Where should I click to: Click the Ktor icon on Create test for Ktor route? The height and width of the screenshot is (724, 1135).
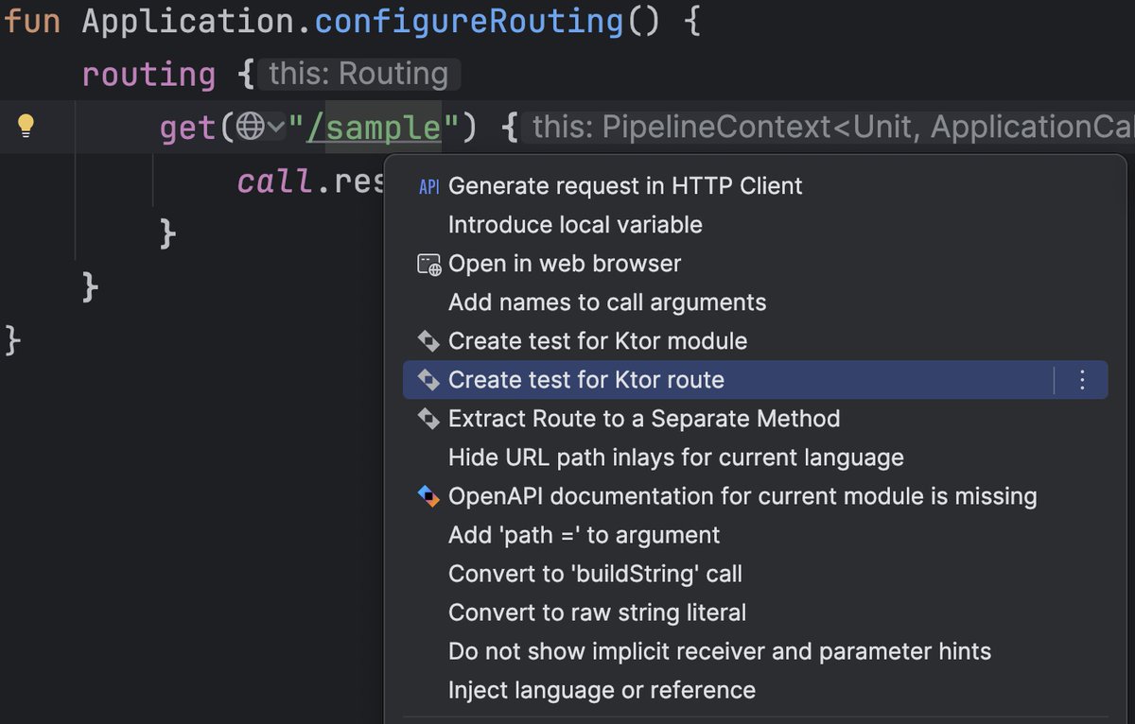pyautogui.click(x=428, y=380)
